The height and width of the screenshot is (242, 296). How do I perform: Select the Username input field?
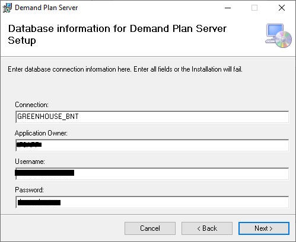[152, 173]
